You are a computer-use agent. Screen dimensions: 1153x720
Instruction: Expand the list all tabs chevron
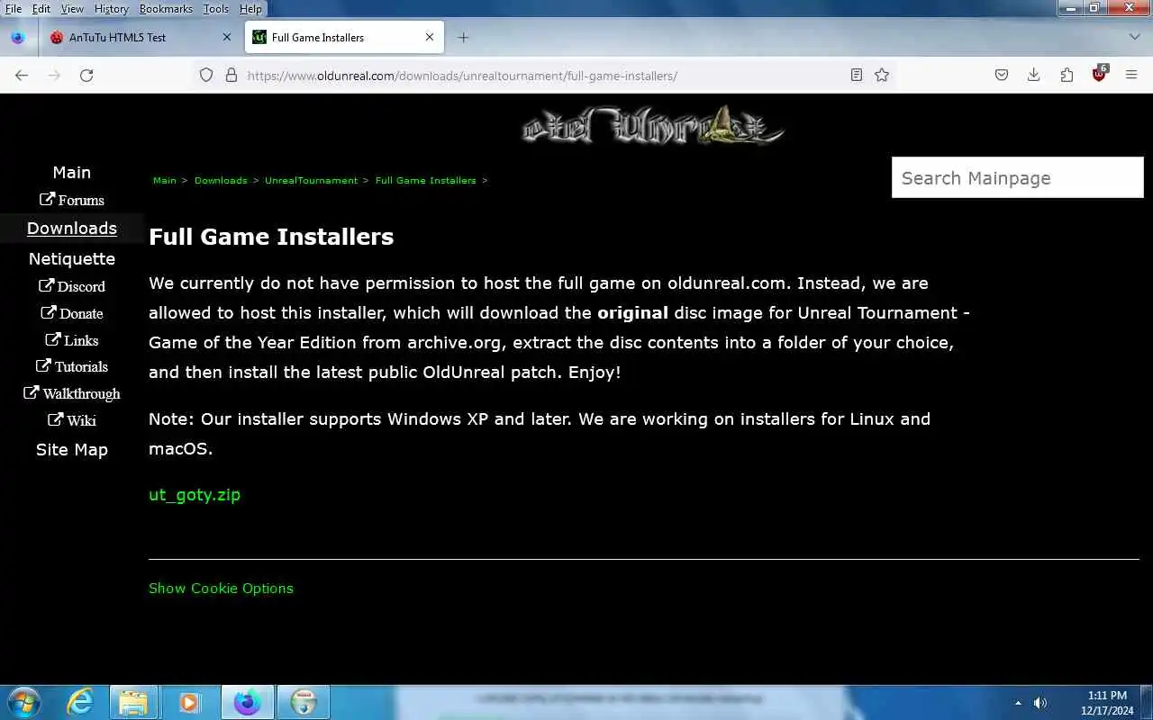click(x=1134, y=38)
